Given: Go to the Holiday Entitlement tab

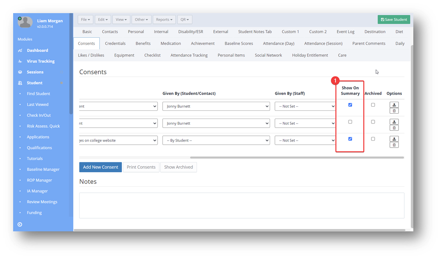Looking at the screenshot, I should click(x=310, y=55).
